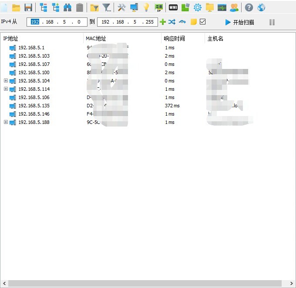Open search with the binoculars icon

pyautogui.click(x=67, y=7)
